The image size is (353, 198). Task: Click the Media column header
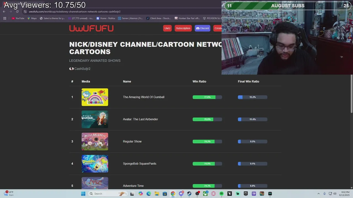click(x=86, y=81)
